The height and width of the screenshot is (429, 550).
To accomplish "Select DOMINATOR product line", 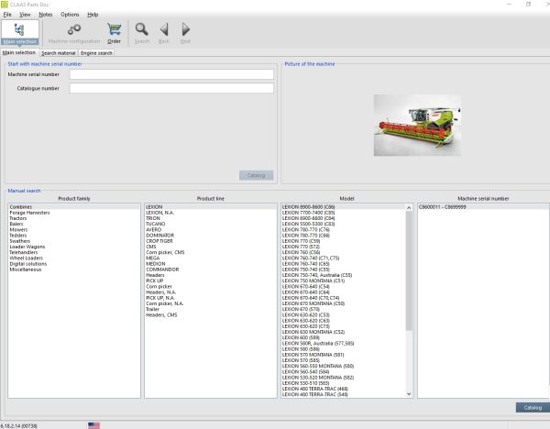I will point(211,236).
